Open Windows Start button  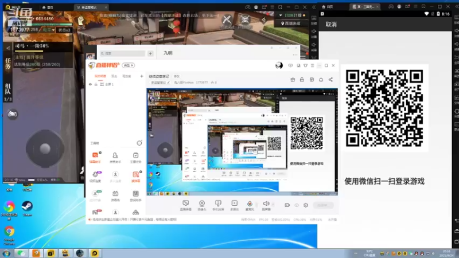coord(6,253)
